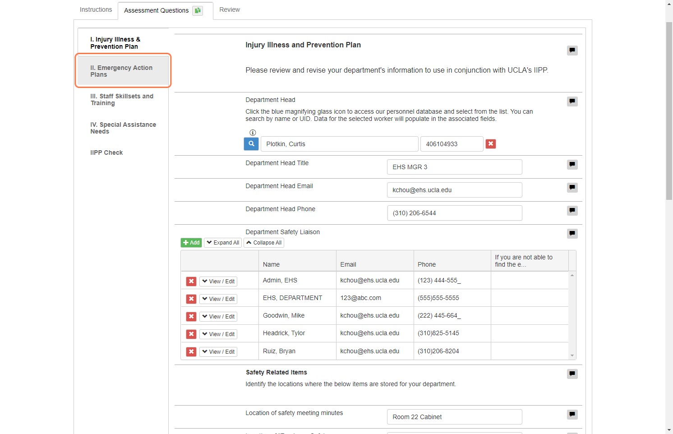Click the info icon above name field
This screenshot has height=434, width=673.
[253, 133]
